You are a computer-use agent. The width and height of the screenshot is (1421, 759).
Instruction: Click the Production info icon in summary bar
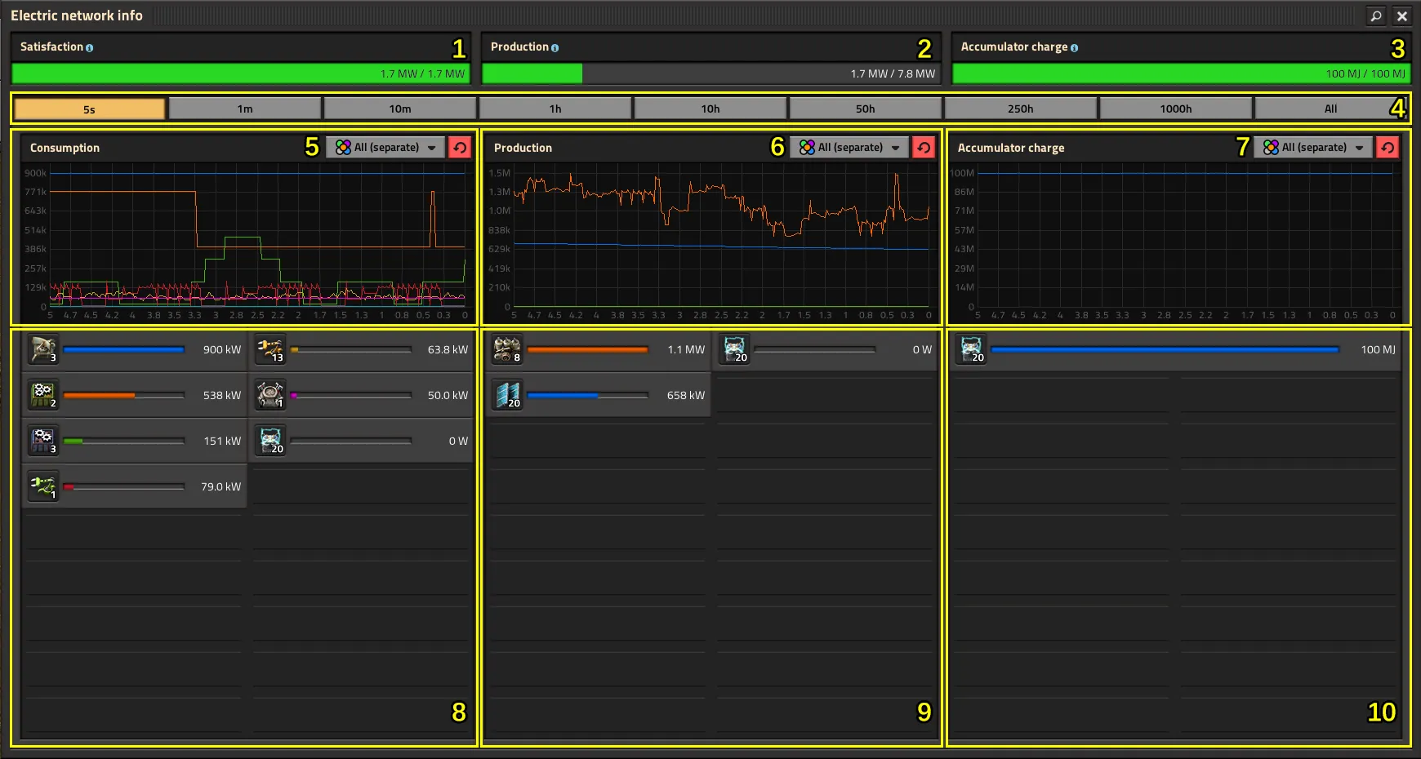[x=555, y=48]
